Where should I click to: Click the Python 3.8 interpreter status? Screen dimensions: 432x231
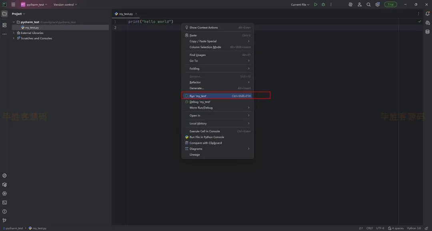point(414,228)
